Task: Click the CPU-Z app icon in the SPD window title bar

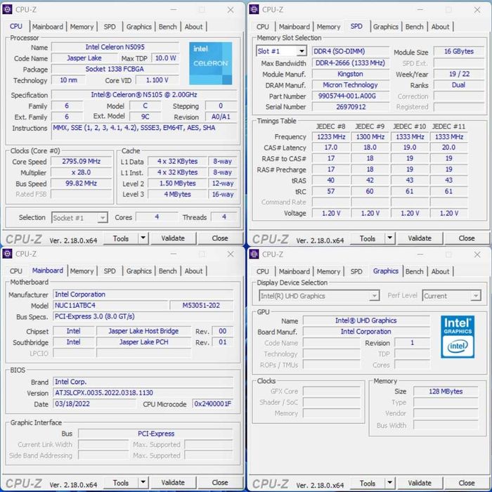Action: click(x=254, y=10)
